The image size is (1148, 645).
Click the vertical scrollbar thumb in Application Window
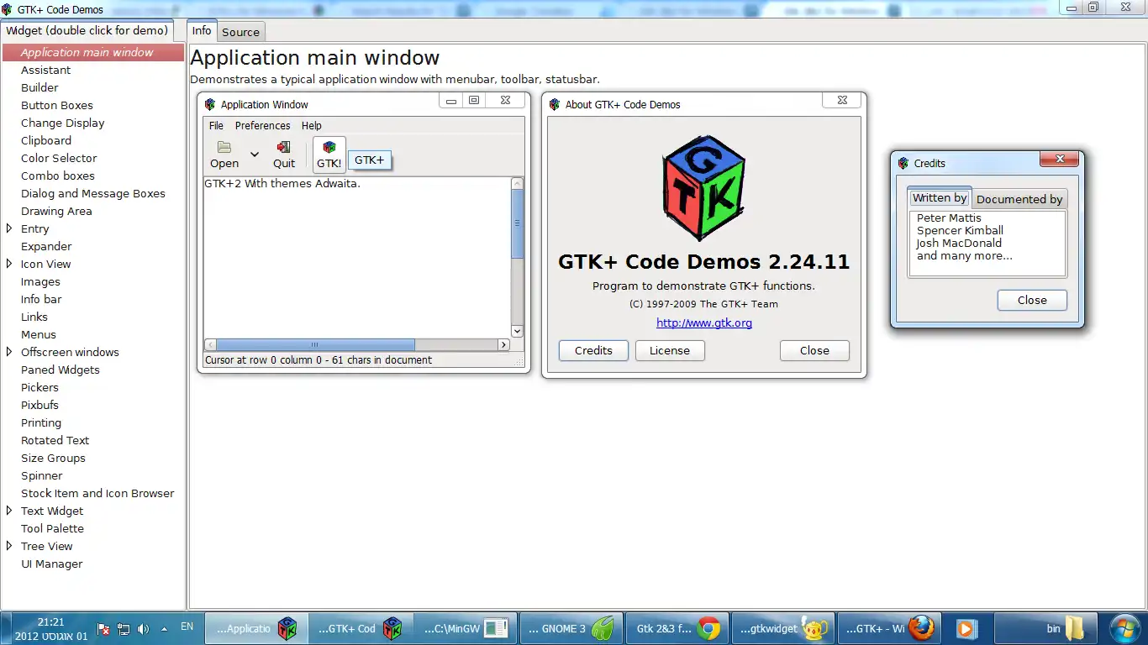click(518, 223)
